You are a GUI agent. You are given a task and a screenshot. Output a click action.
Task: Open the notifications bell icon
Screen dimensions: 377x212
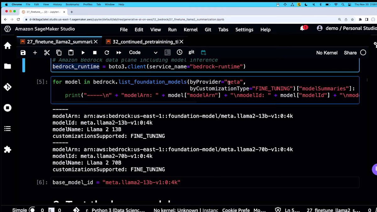[x=303, y=29]
